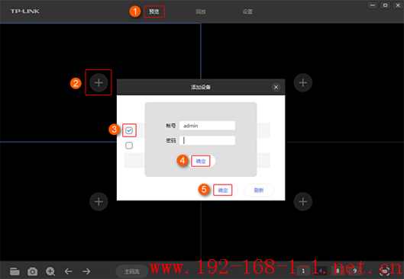404x279 pixels.
Task: Add device in bottom-right video pane
Action: pyautogui.click(x=302, y=201)
